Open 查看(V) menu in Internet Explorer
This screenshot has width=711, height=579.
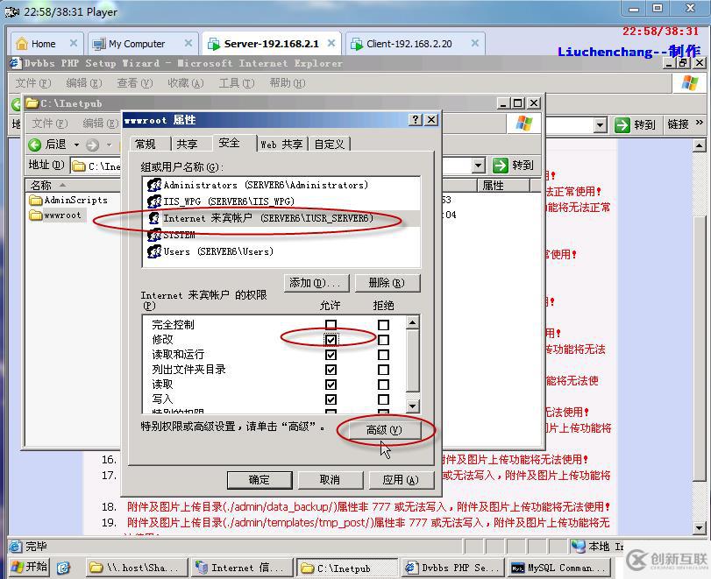pyautogui.click(x=135, y=83)
